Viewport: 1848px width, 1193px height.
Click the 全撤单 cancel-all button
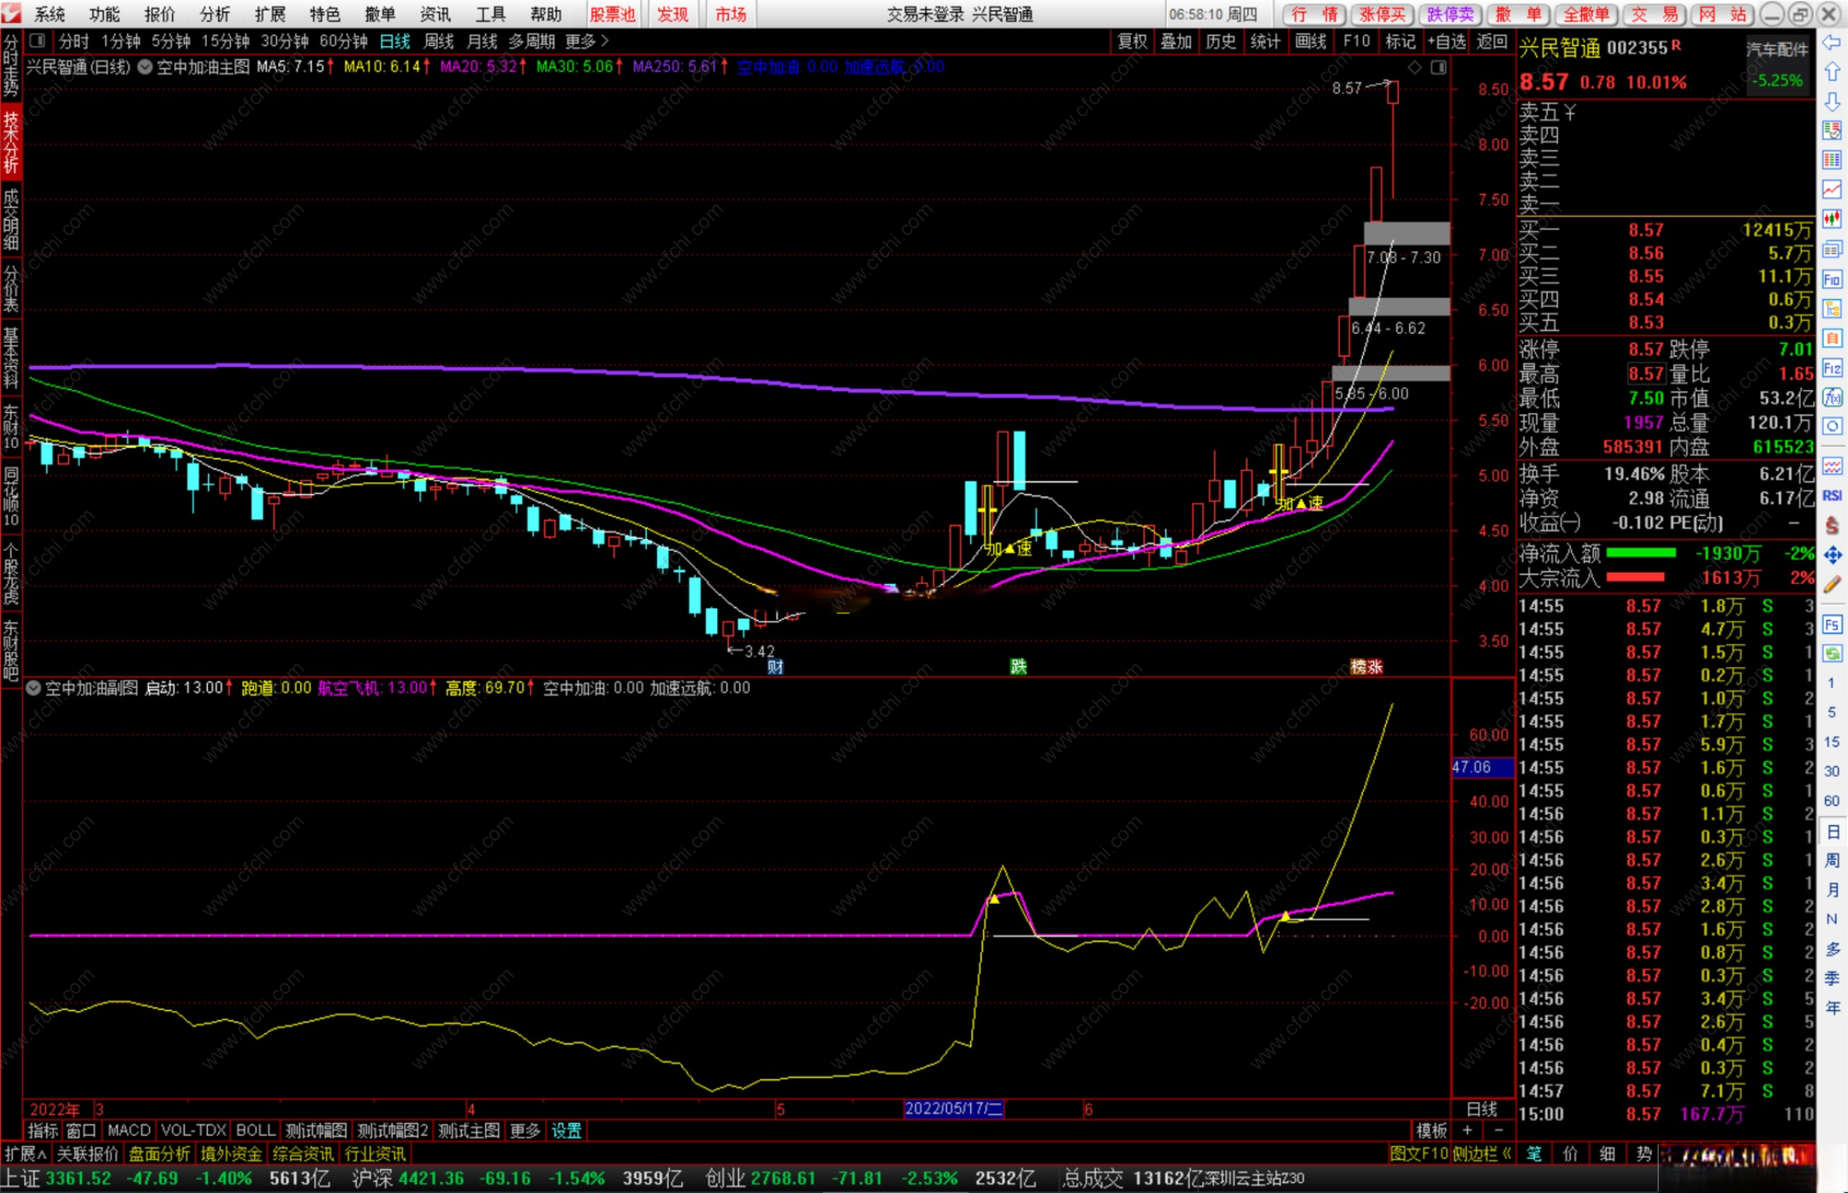pos(1585,14)
